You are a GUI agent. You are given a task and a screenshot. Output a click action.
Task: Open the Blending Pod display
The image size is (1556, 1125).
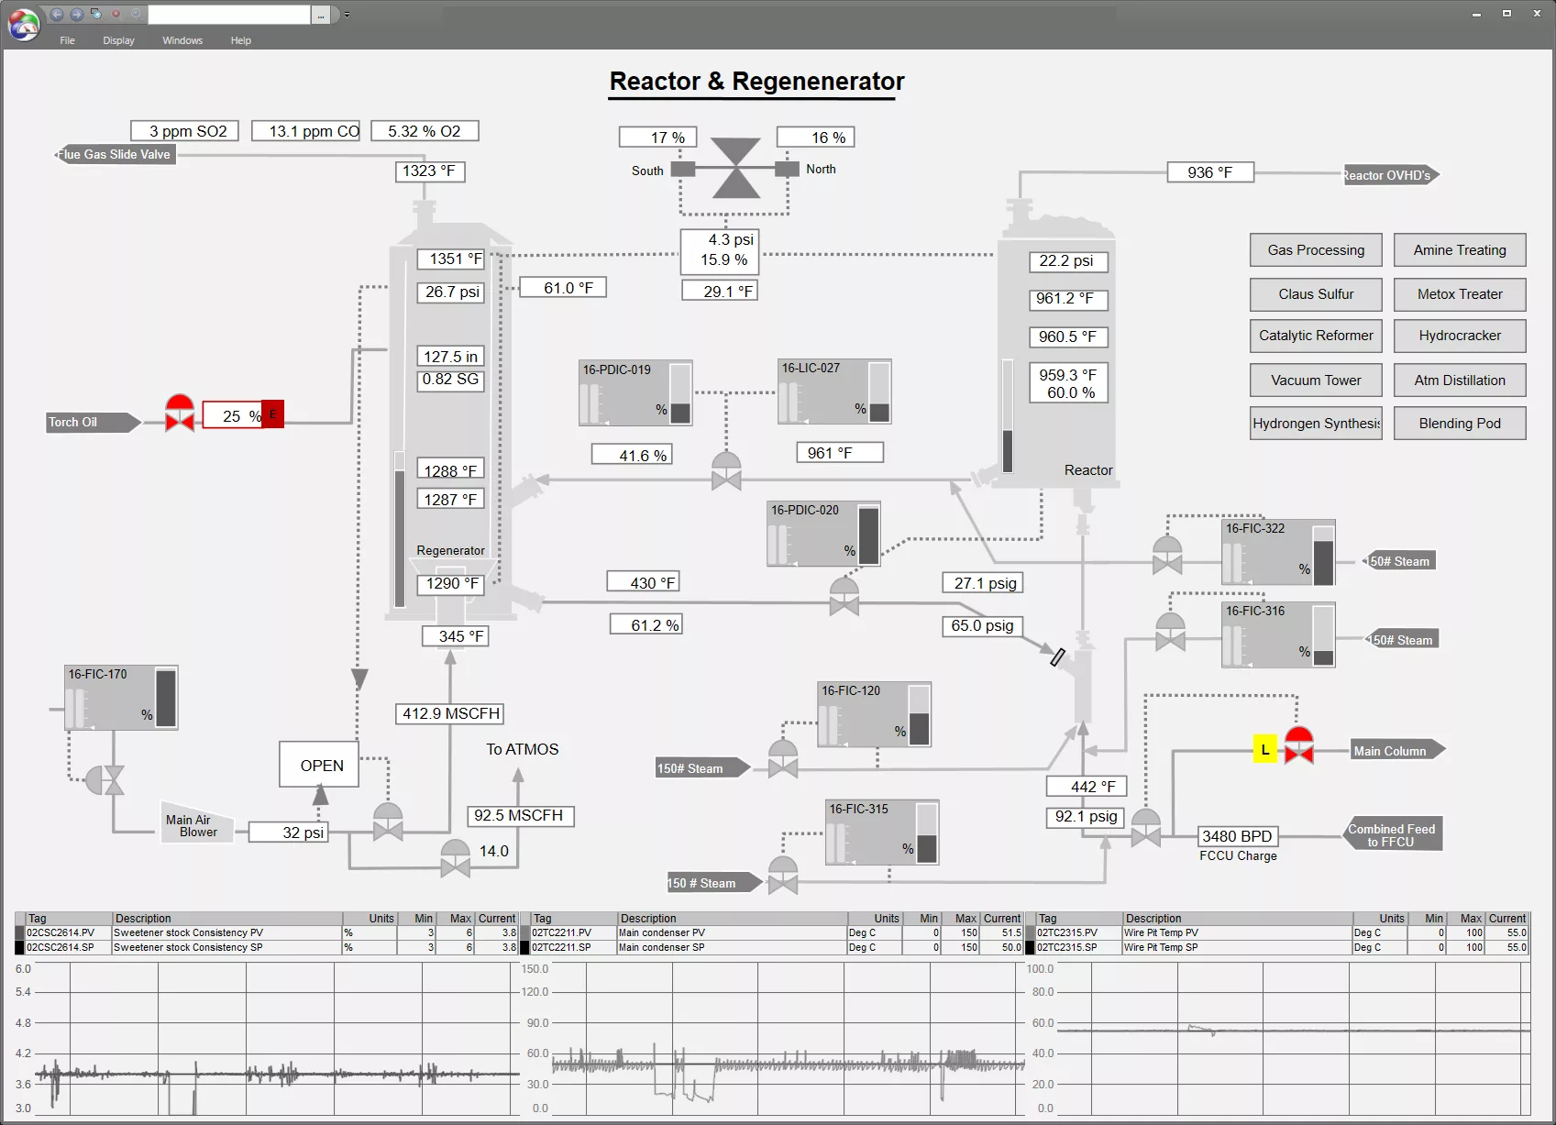coord(1460,424)
